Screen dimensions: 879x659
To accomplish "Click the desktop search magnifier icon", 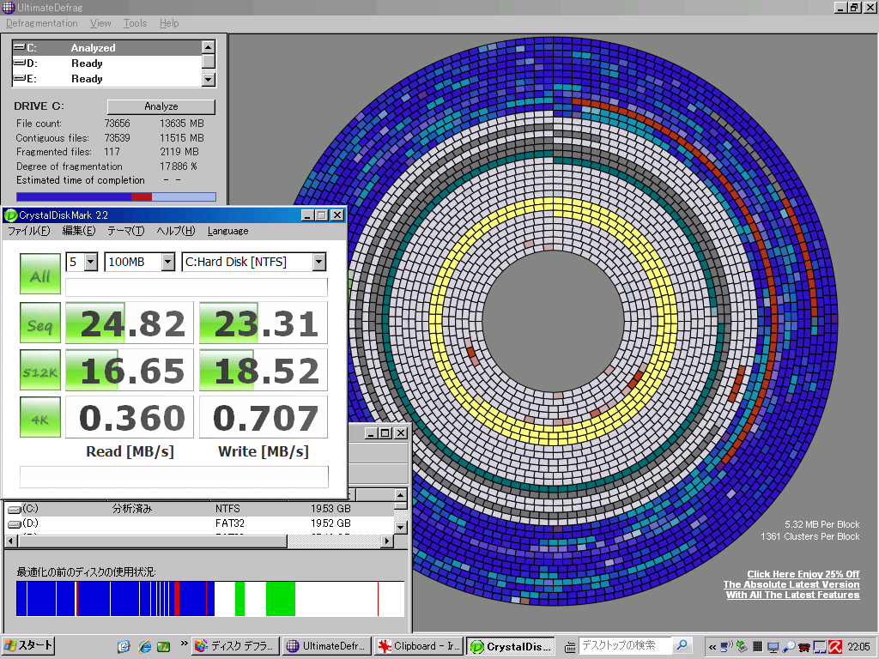I will pos(682,645).
